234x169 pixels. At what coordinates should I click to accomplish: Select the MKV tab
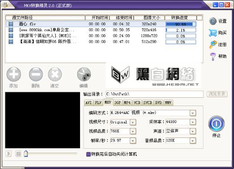[108, 102]
